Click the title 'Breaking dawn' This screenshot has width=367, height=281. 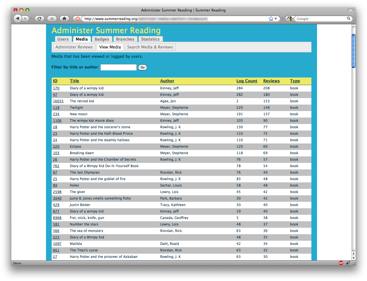pos(82,153)
